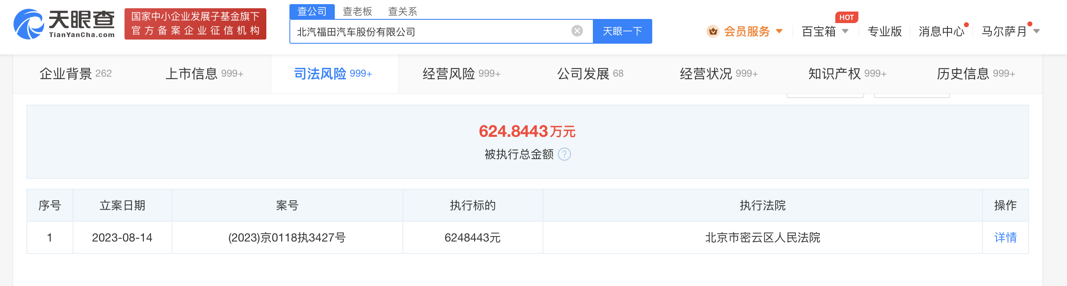Image resolution: width=1067 pixels, height=286 pixels.
Task: Open the 马尔萨月 user account menu
Action: pyautogui.click(x=1004, y=31)
